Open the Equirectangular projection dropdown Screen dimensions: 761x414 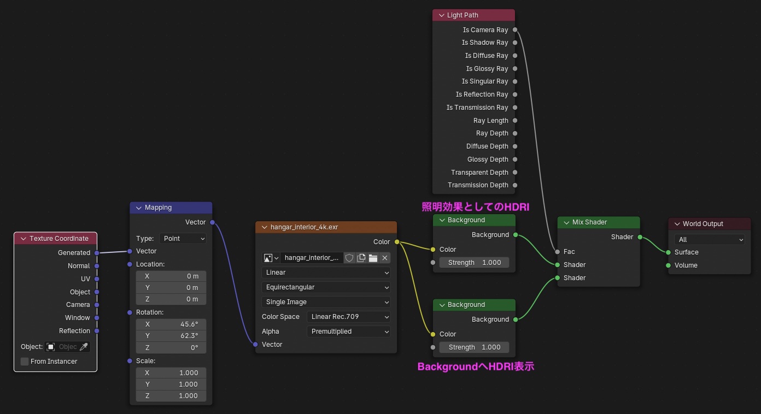pos(326,287)
